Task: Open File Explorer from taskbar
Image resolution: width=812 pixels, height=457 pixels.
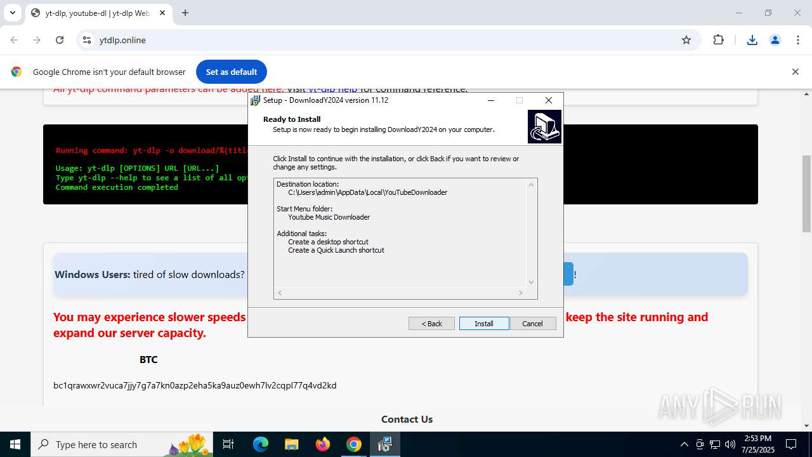Action: 292,444
